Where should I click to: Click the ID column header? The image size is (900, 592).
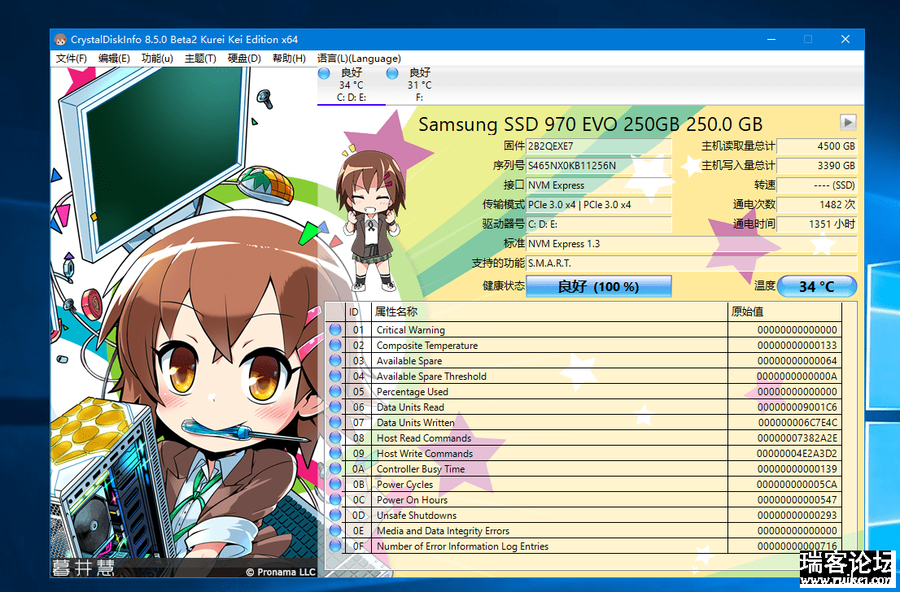point(357,312)
